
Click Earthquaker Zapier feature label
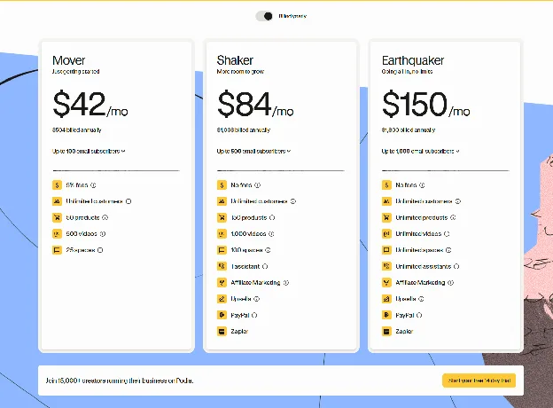(x=404, y=332)
